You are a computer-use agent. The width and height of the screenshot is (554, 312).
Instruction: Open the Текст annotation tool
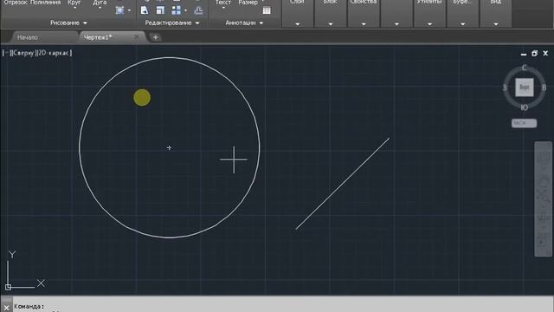(x=223, y=3)
